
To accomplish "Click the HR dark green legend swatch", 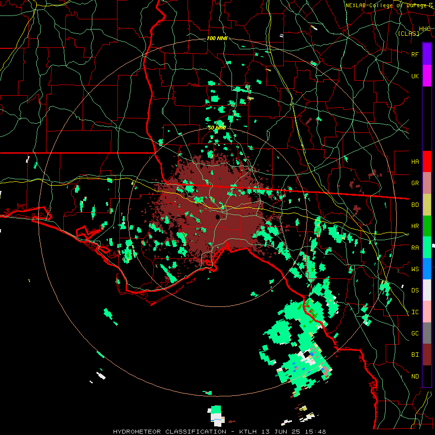I will point(427,226).
